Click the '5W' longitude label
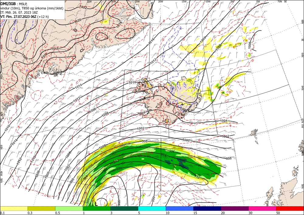 point(233,2)
